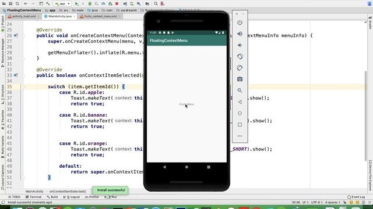Change the UTF-8 file encoding
Viewport: 373px width, 209px height.
pos(317,203)
